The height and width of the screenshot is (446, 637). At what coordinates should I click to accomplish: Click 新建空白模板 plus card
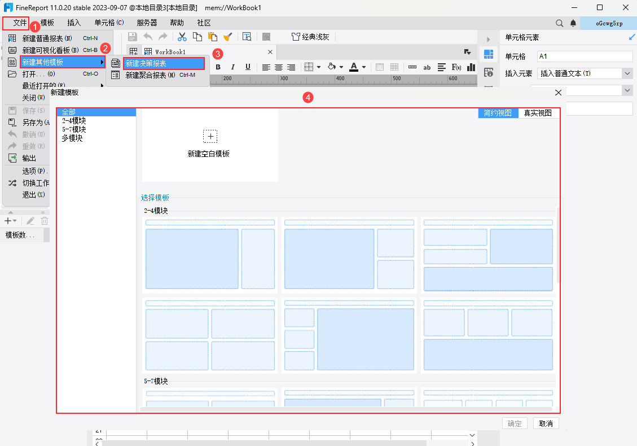click(210, 145)
